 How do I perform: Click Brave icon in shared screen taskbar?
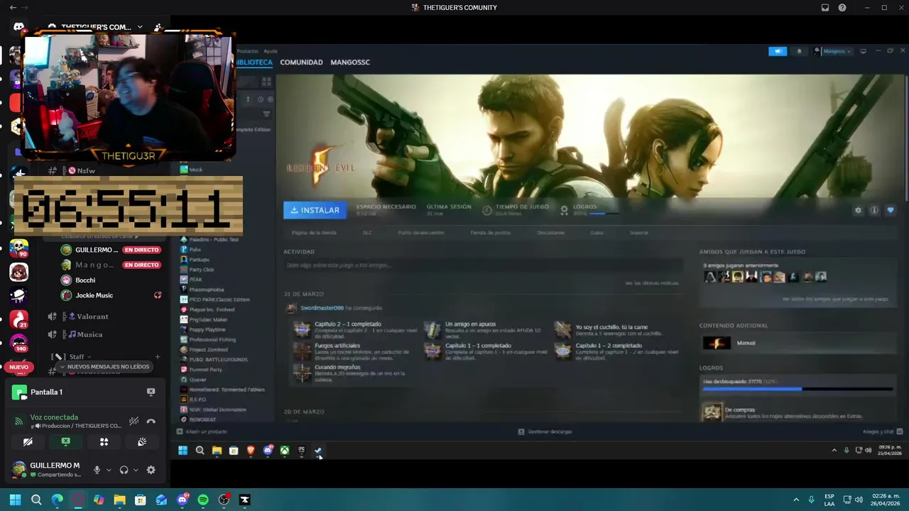pos(251,451)
